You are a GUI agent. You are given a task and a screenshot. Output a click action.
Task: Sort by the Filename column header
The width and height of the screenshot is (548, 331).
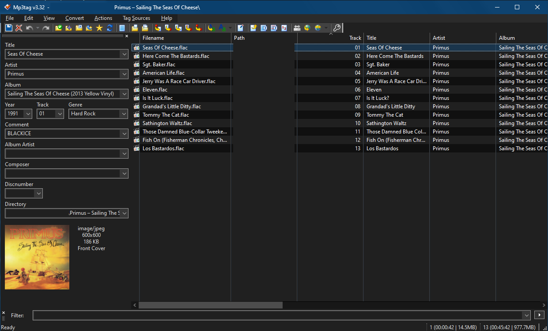pyautogui.click(x=185, y=38)
